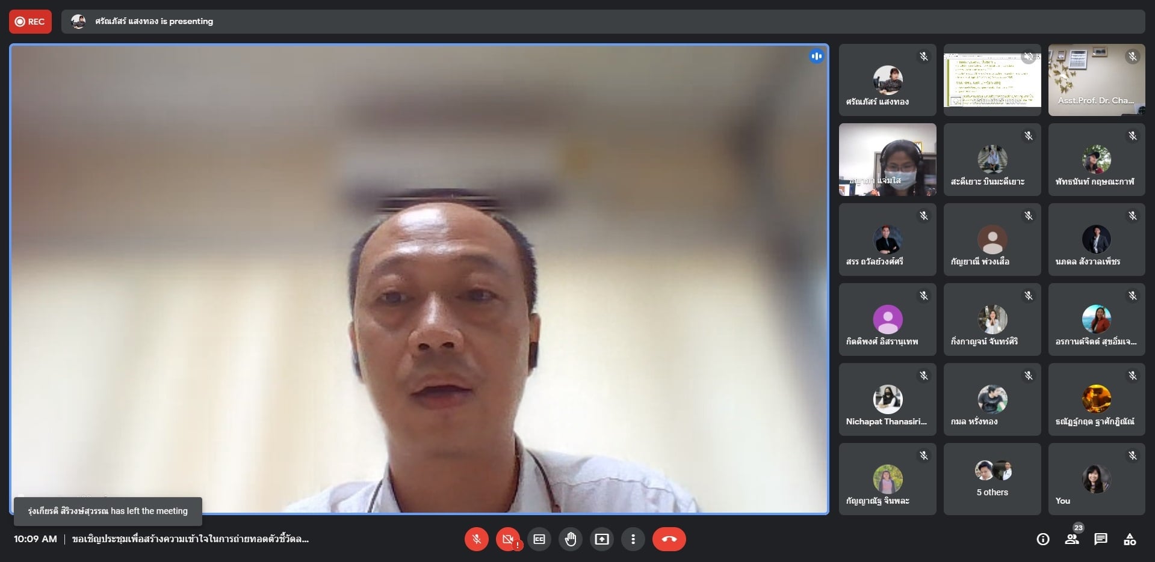The width and height of the screenshot is (1155, 562).
Task: Click the Nichapat Thanasiri participant tile
Action: 887,399
